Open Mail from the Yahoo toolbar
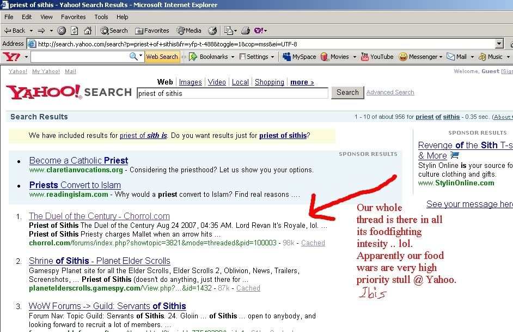The height and width of the screenshot is (332, 513). (x=456, y=57)
